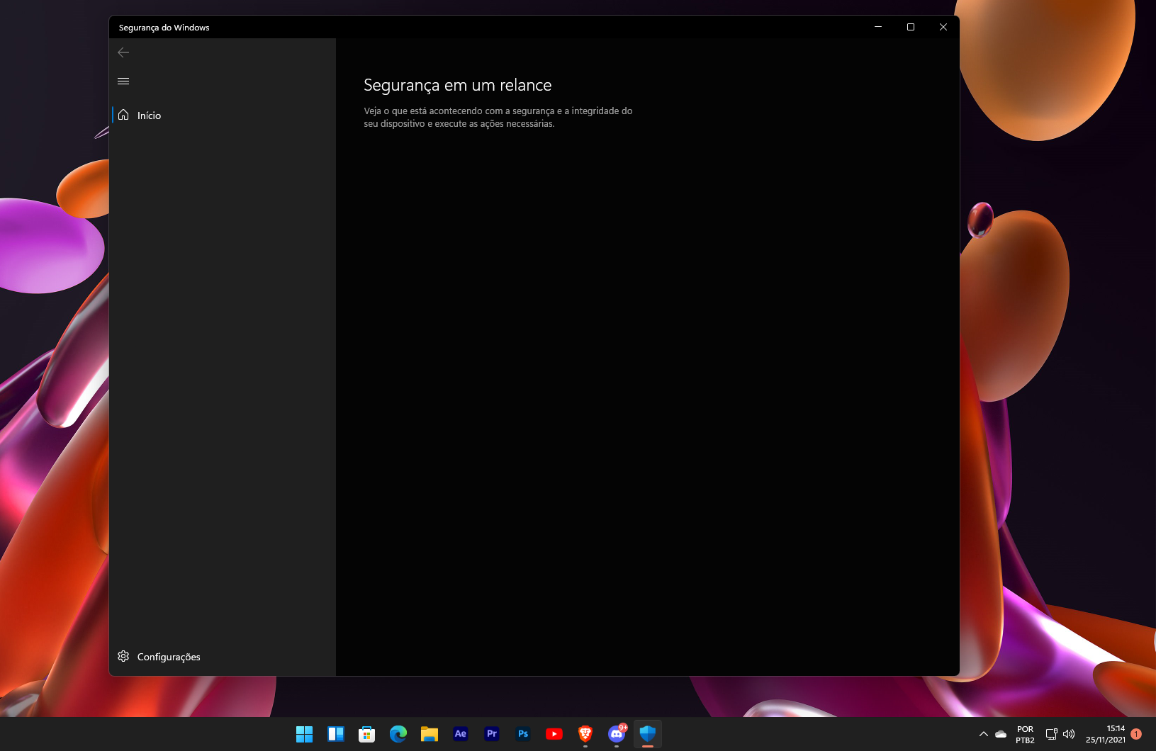Select Início in the sidebar
1156x751 pixels.
coord(223,115)
